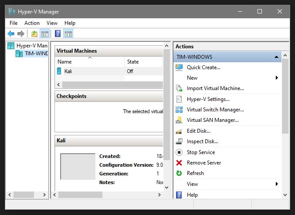This screenshot has width=295, height=215.
Task: Click Import Virtual Machine action
Action: (x=215, y=88)
